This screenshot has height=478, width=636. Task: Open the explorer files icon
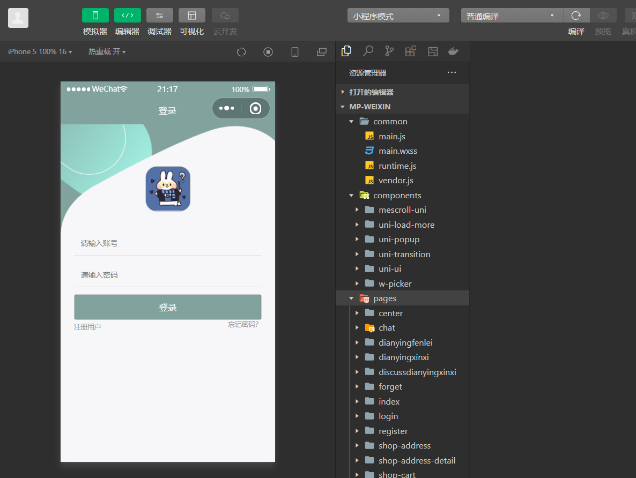346,51
